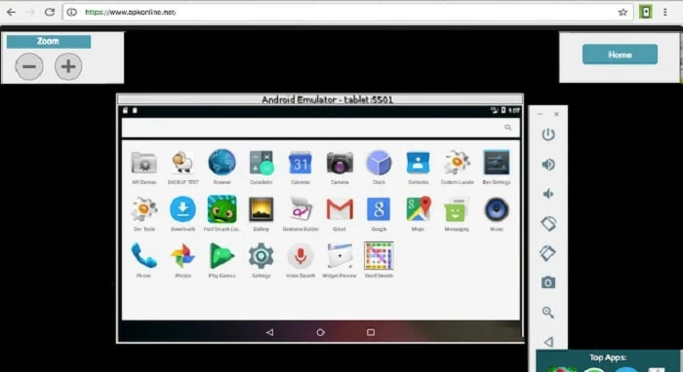The image size is (683, 372).
Task: Click the Home button
Action: pos(620,55)
